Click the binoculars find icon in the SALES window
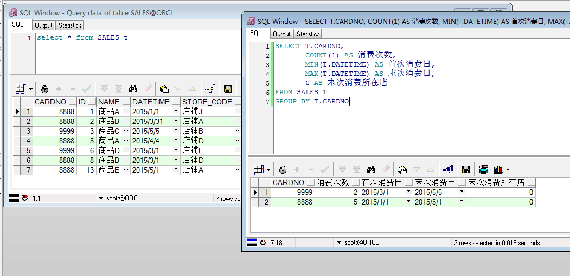 click(x=133, y=89)
